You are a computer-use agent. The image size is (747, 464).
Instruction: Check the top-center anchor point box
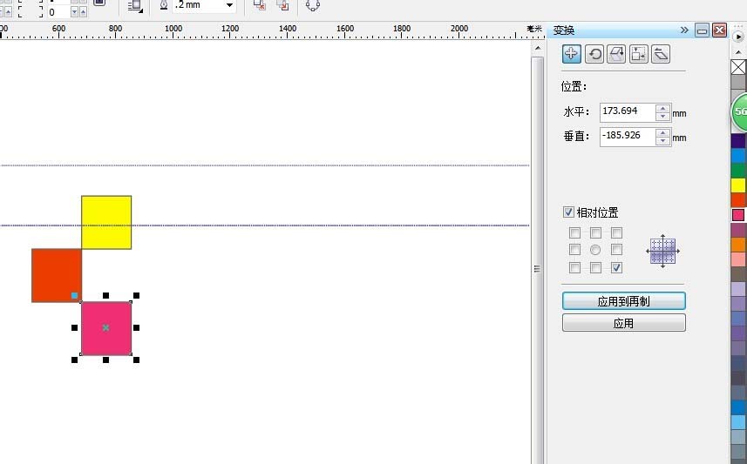[595, 232]
